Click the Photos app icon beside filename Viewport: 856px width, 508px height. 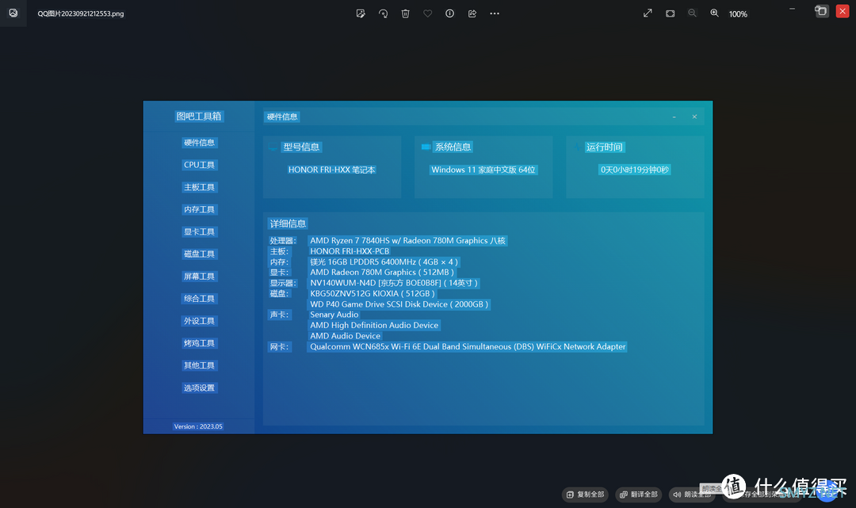pos(13,13)
